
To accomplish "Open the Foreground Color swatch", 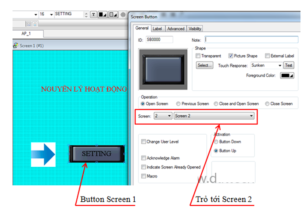I will pos(287,75).
